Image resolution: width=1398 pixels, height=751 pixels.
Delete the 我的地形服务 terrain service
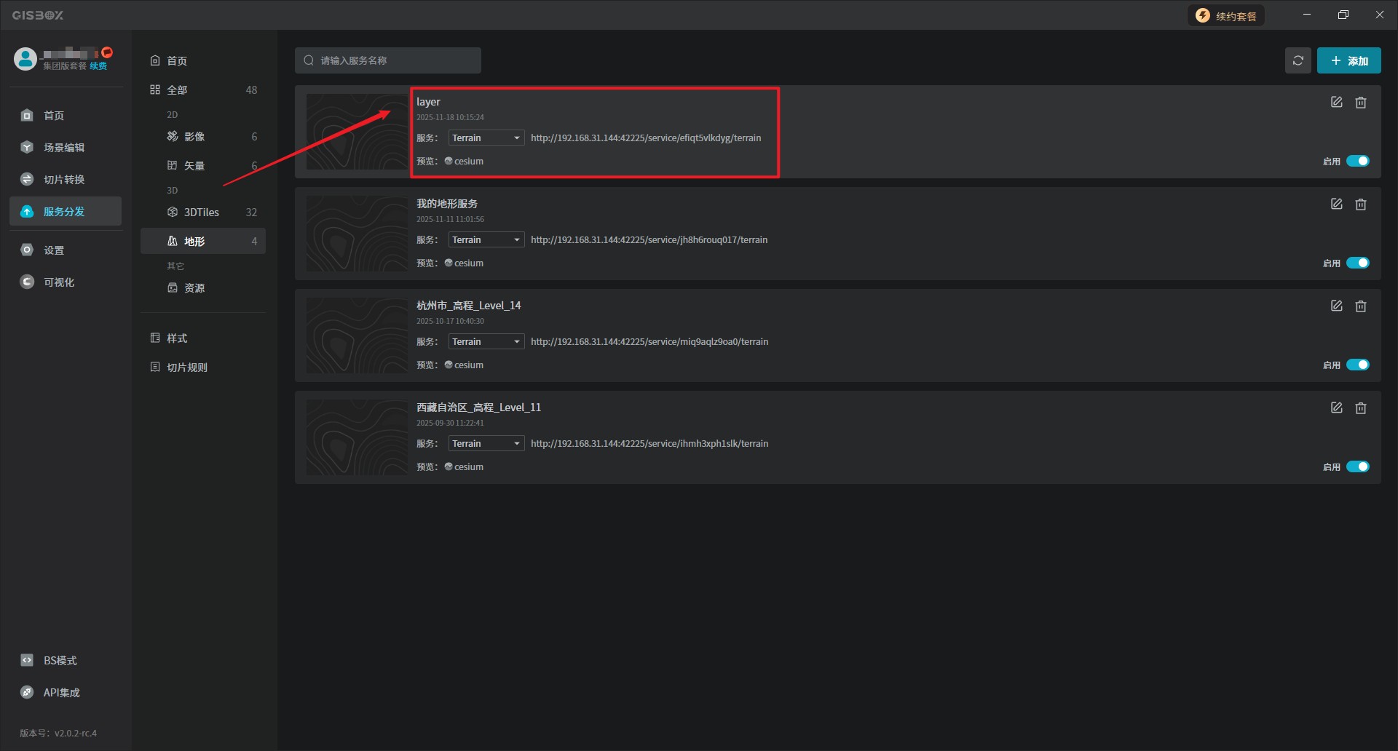point(1360,204)
